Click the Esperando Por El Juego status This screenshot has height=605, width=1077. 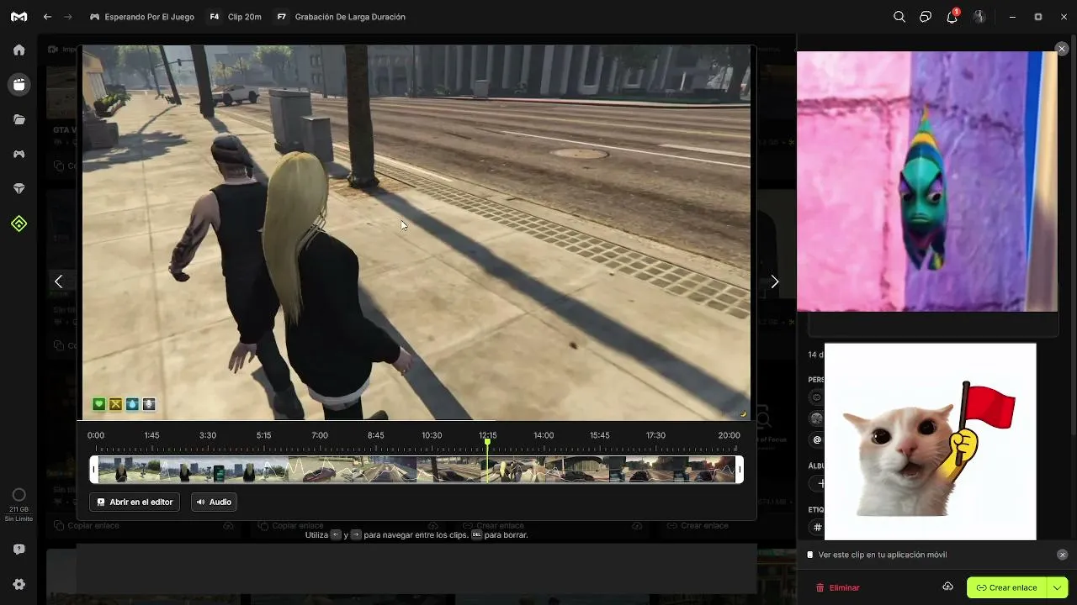pos(142,17)
